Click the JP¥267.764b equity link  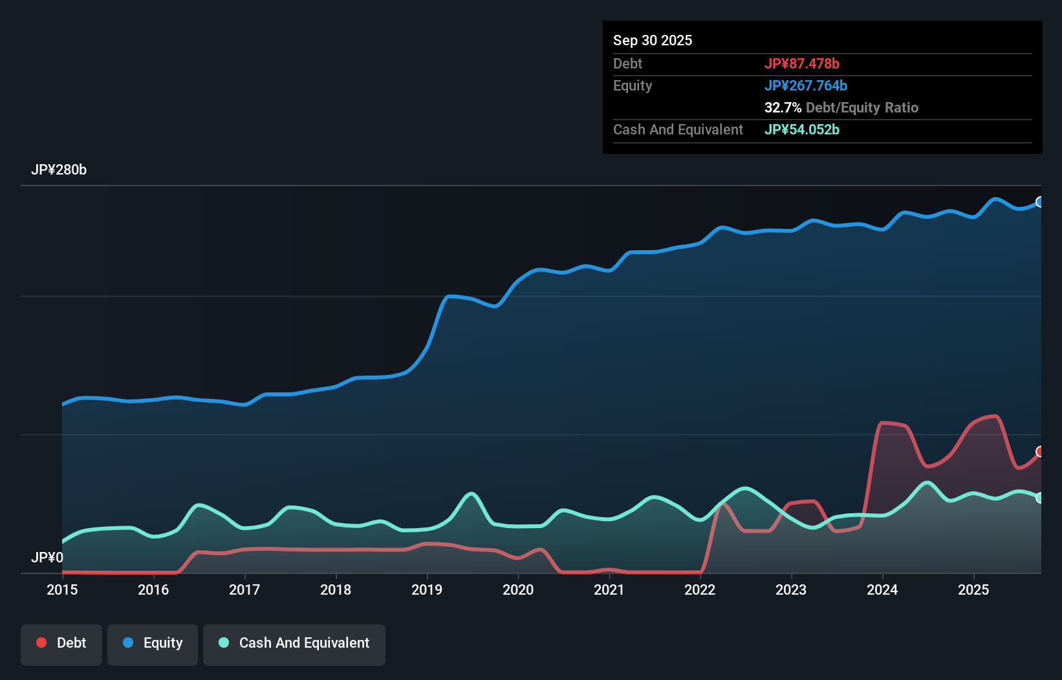[x=807, y=85]
